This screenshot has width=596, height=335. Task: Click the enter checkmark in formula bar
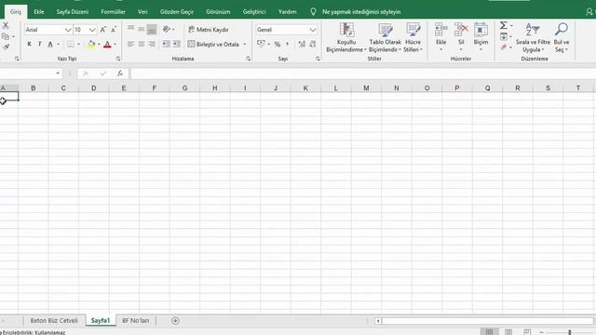pos(102,74)
